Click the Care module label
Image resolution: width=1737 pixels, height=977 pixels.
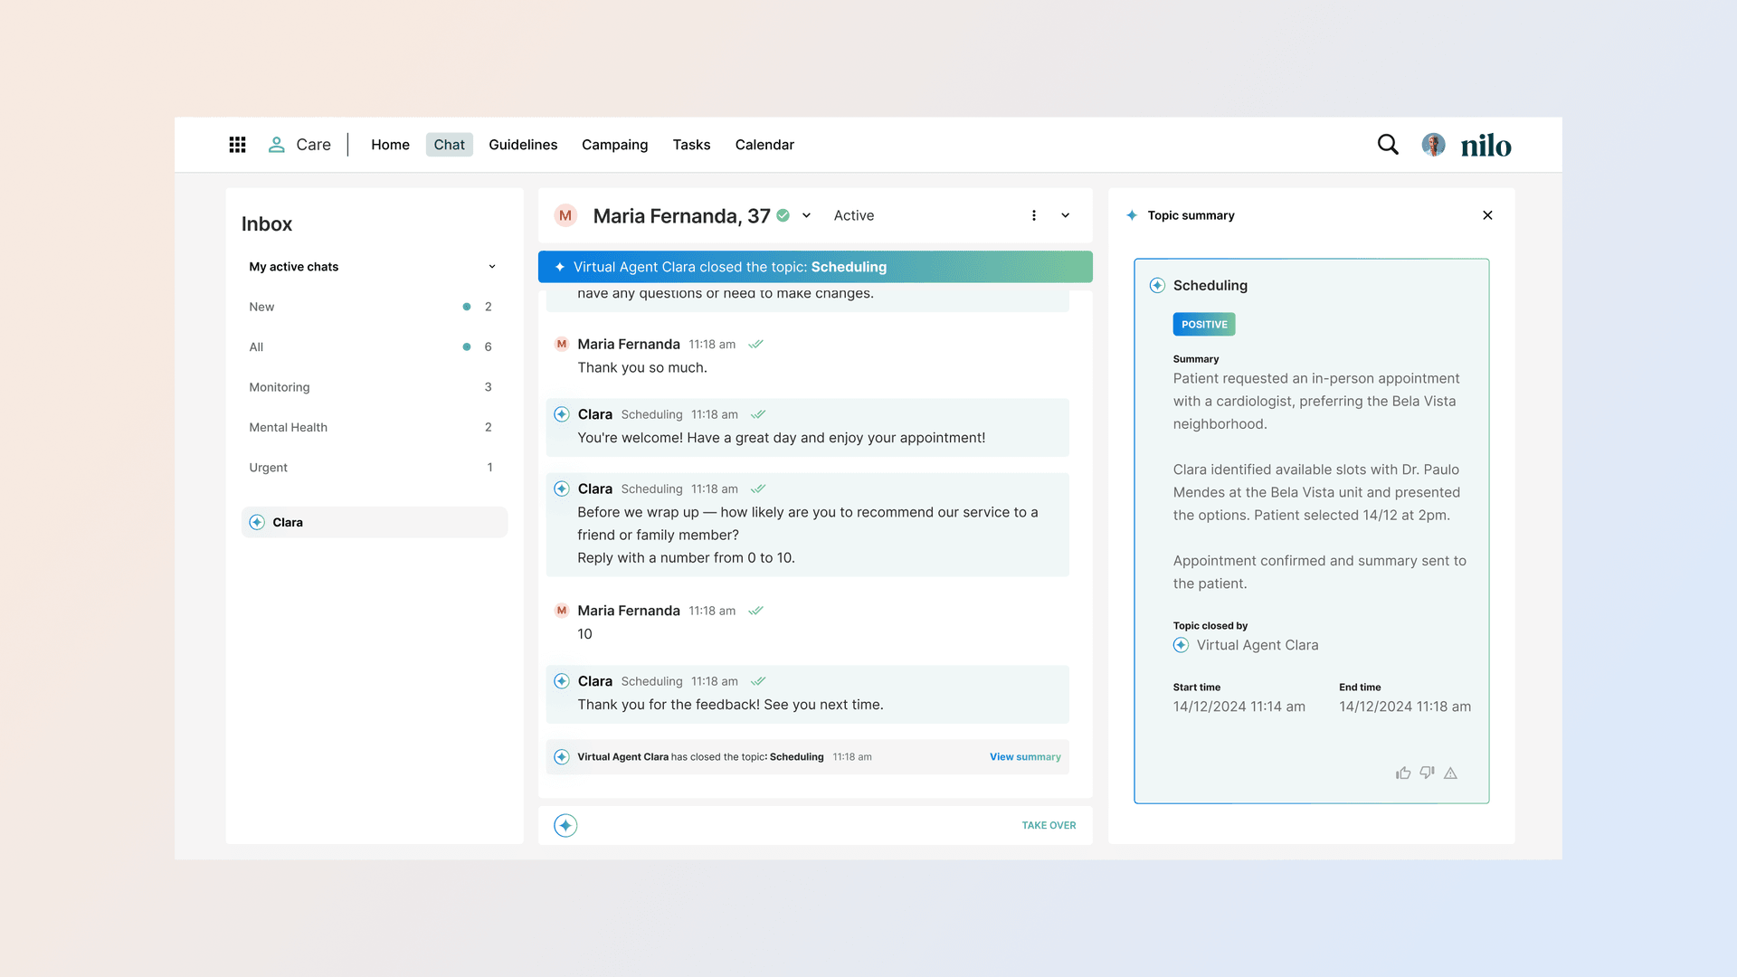point(313,145)
